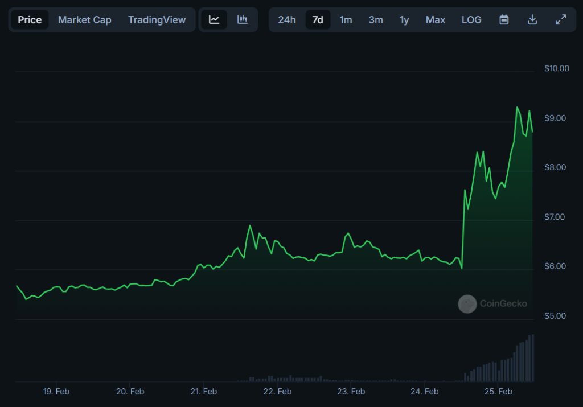Open the TradingView tab
583x407 pixels.
tap(157, 20)
